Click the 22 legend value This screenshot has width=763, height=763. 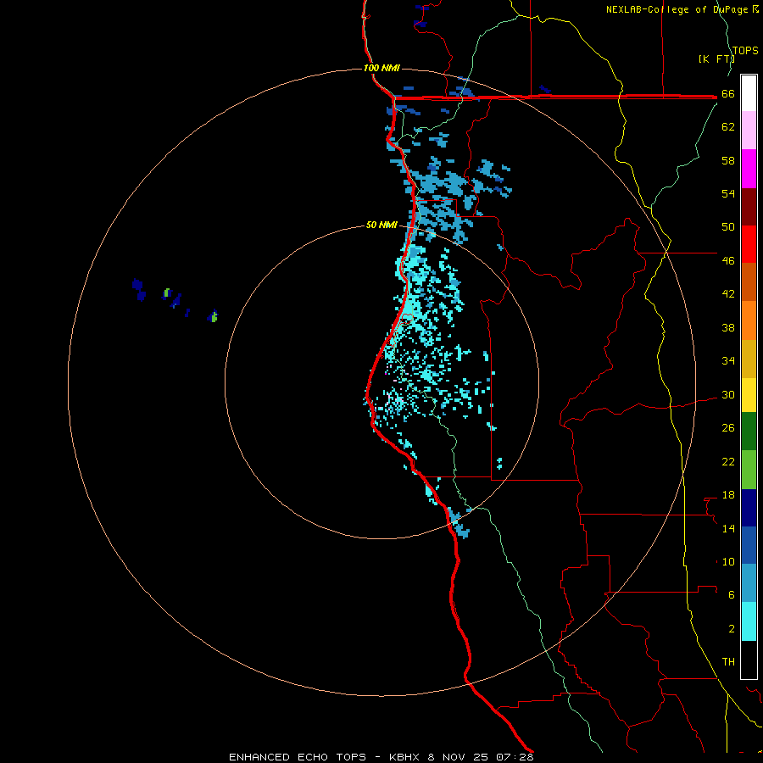click(x=728, y=461)
